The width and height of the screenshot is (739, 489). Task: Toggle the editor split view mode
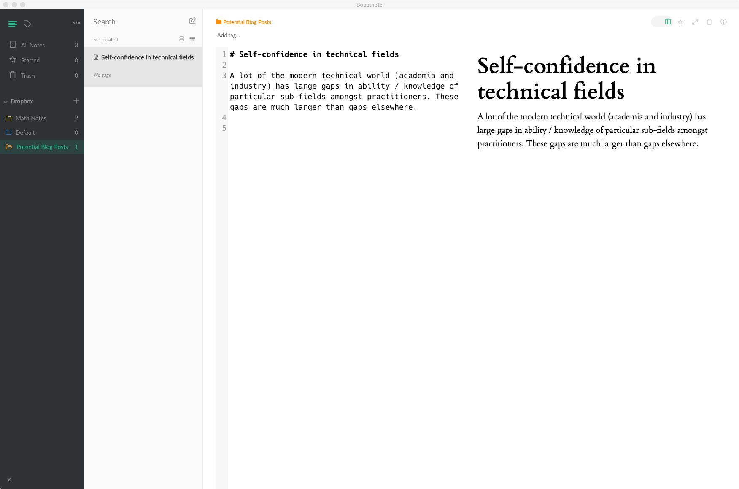pos(668,22)
